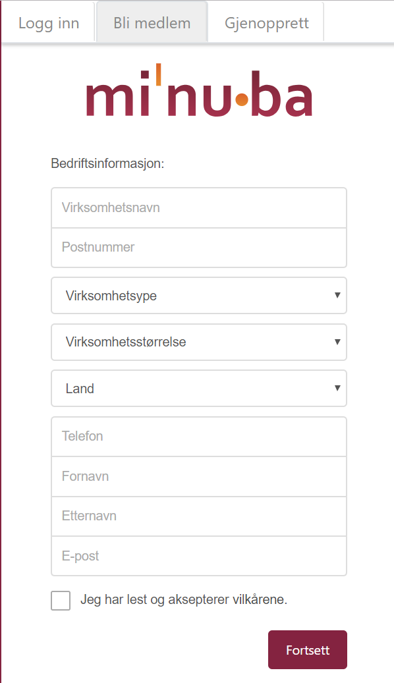Open the Virksomhetsype combo box
394x683 pixels.
[199, 295]
